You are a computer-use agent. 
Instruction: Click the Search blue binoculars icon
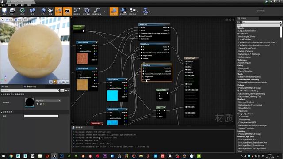32,11
